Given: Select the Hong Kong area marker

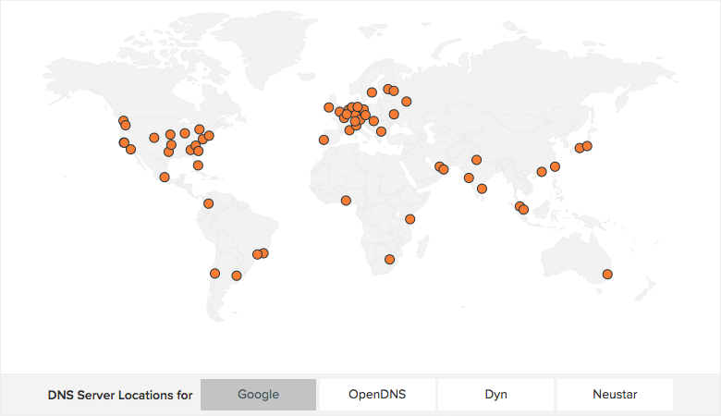Looking at the screenshot, I should pyautogui.click(x=542, y=172).
